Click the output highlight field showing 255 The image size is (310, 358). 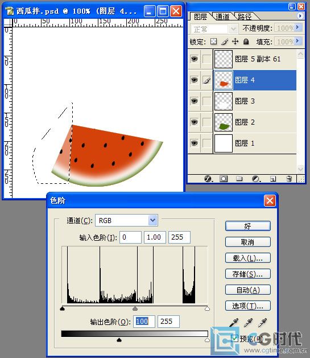[168, 322]
